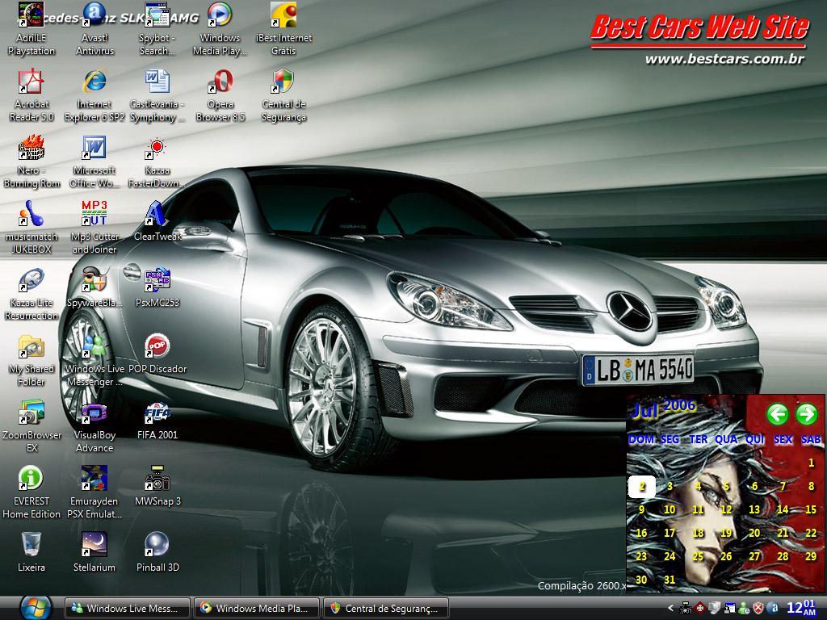The width and height of the screenshot is (827, 620).
Task: Launch Avast! Antivirus from the desktop
Action: pos(94,29)
